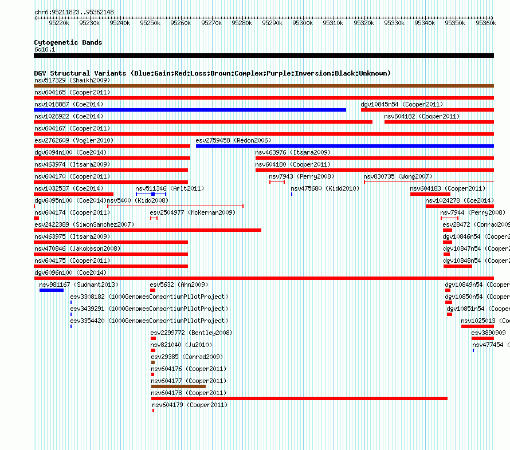510x450 pixels.
Task: Select the nsv1026922 (Coe2014) label
Action: tap(69, 116)
